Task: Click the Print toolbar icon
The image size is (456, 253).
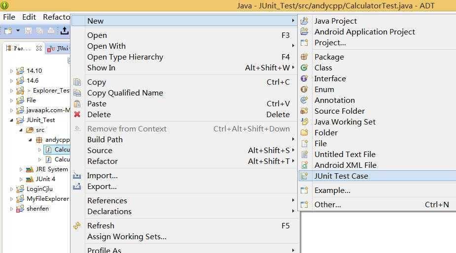Action: [51, 31]
